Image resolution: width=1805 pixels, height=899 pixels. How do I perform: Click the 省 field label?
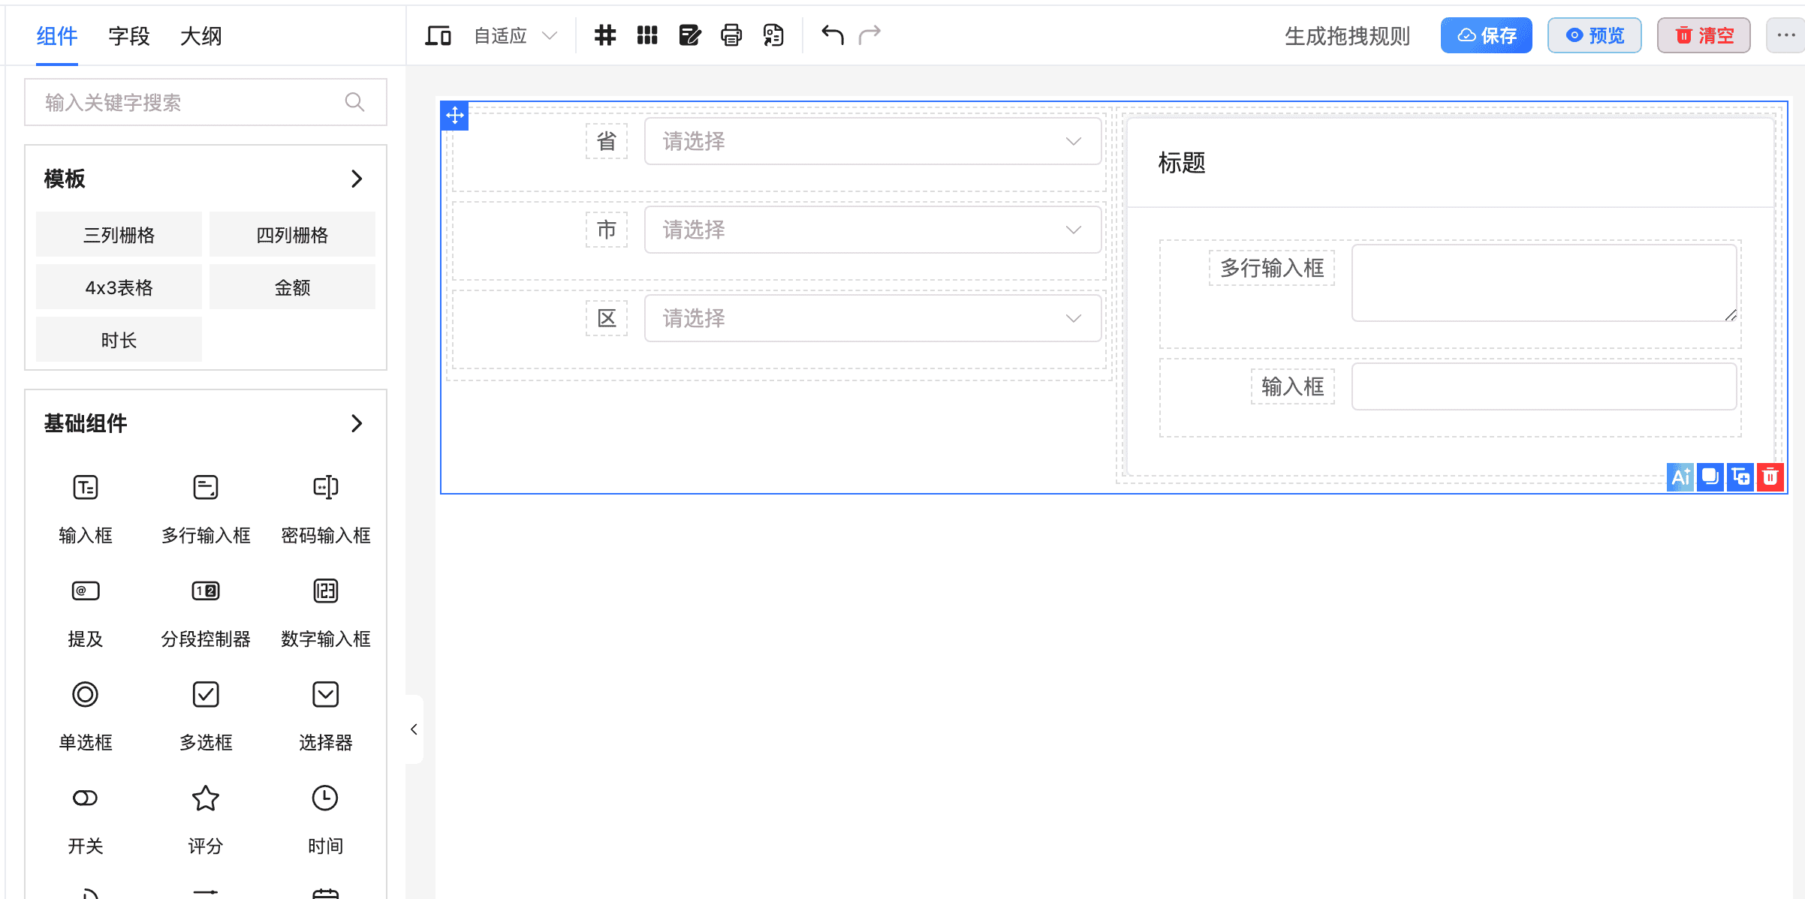tap(607, 141)
